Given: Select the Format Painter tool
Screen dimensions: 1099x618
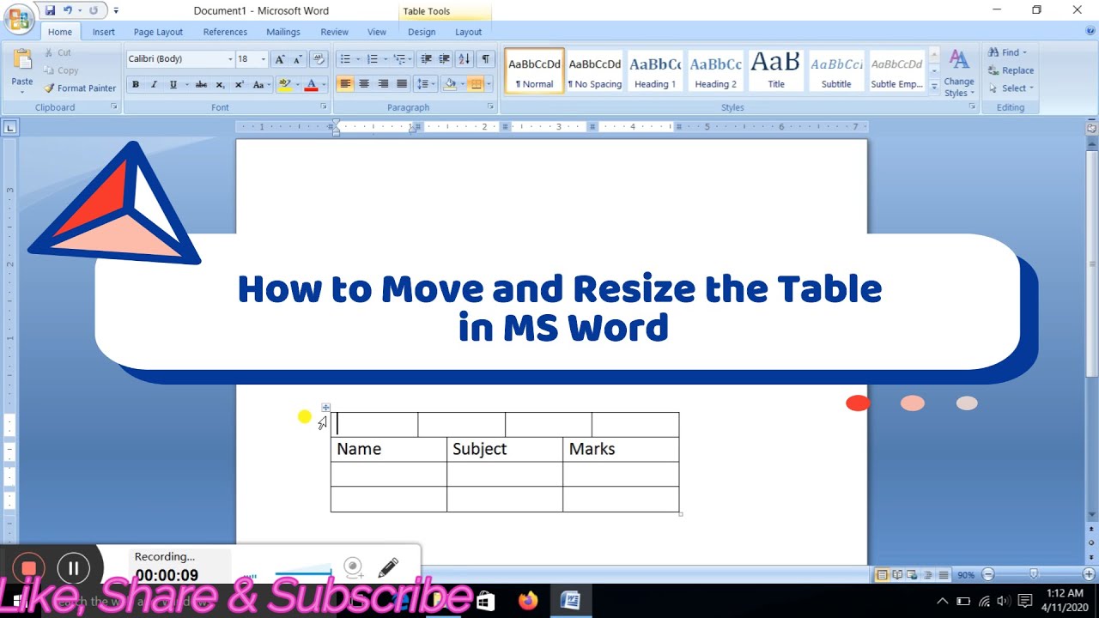Looking at the screenshot, I should (80, 88).
